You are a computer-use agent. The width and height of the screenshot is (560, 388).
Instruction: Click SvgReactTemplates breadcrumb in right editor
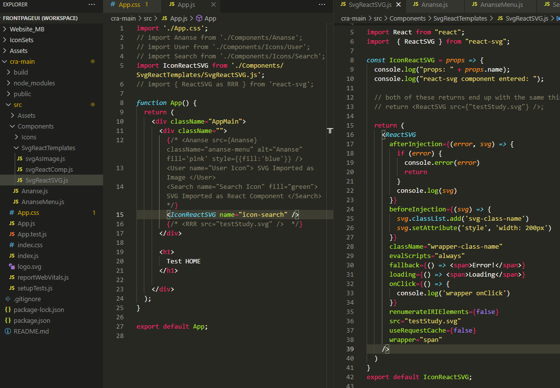click(x=460, y=19)
